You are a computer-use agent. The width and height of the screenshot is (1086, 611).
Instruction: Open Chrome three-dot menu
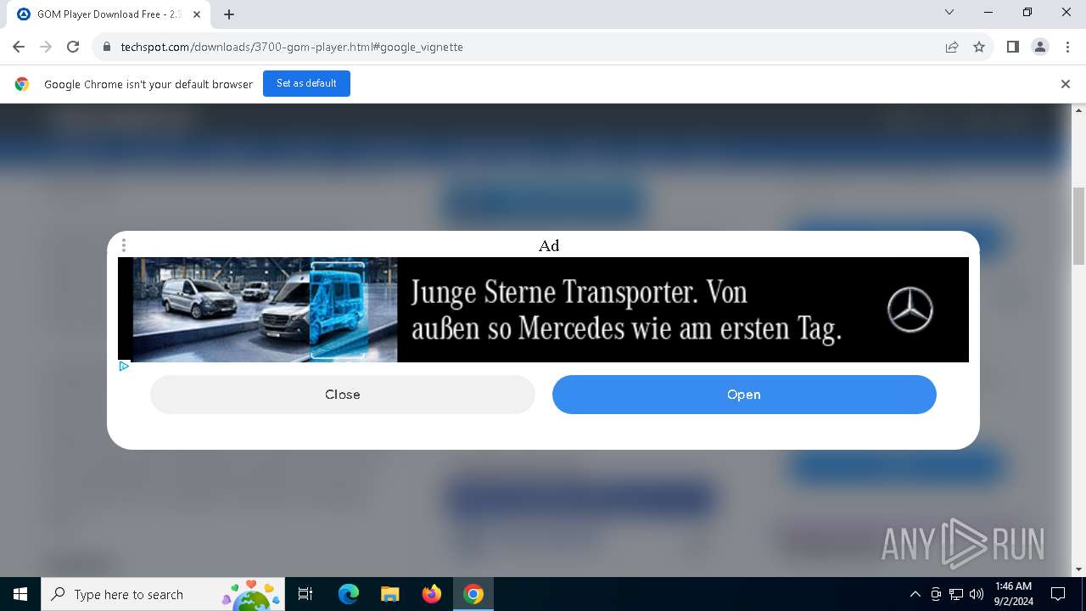click(x=1066, y=47)
